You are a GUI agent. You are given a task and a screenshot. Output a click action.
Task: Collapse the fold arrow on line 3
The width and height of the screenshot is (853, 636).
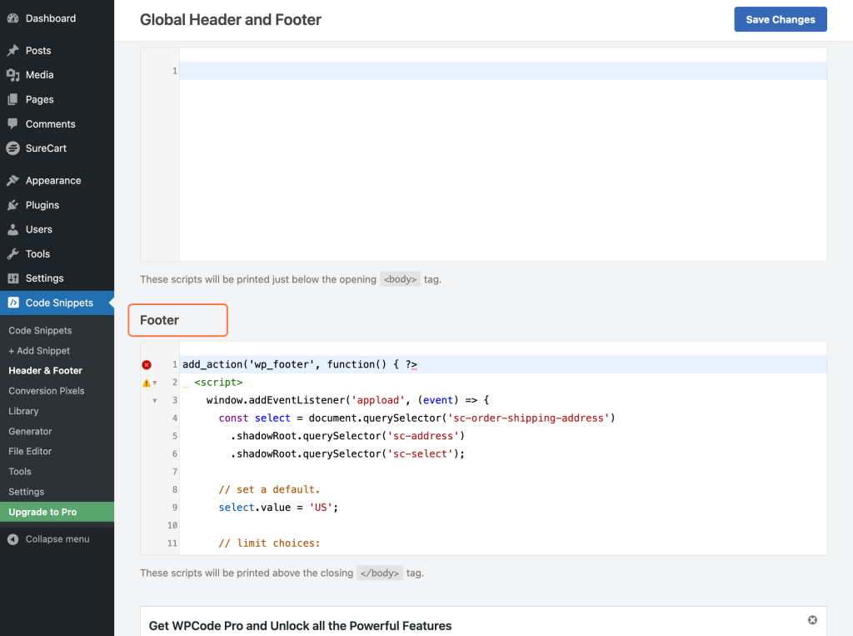point(155,400)
